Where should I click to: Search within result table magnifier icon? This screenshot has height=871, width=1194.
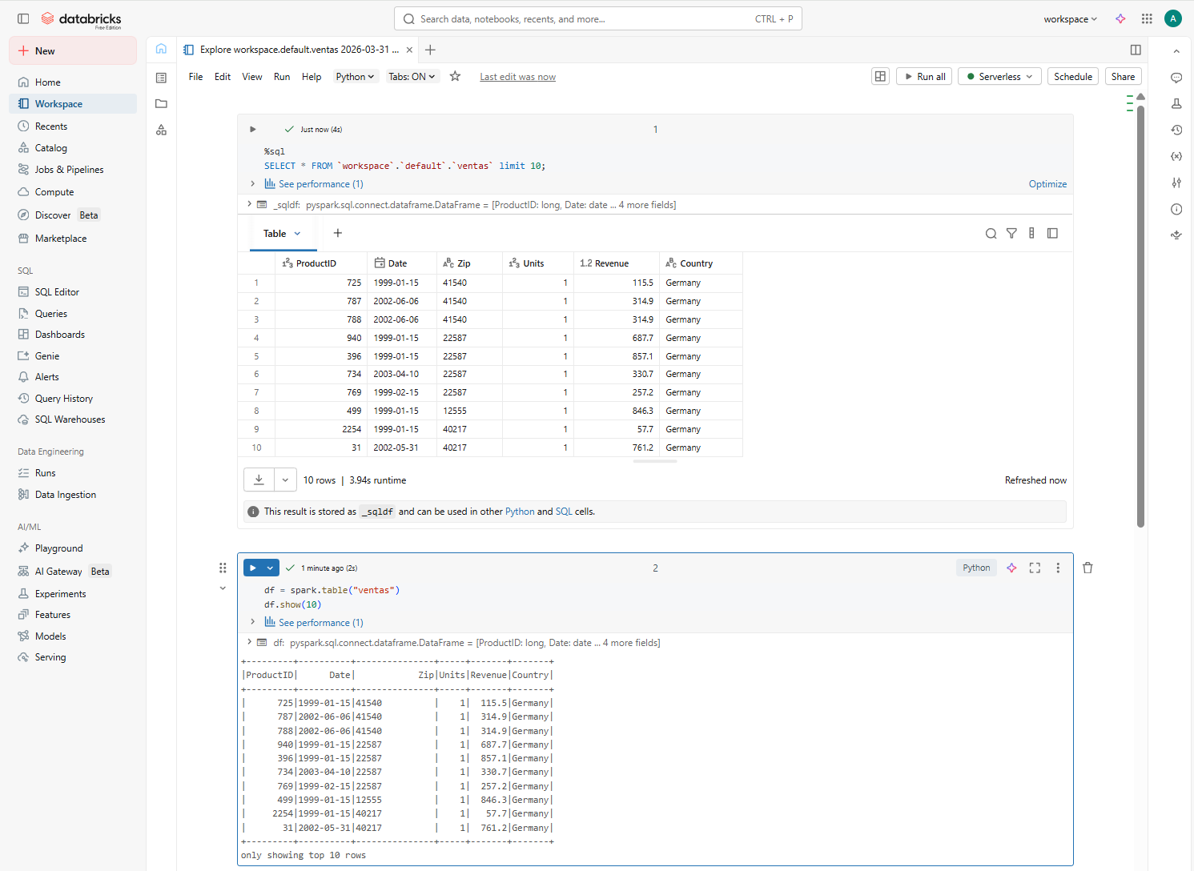point(991,233)
